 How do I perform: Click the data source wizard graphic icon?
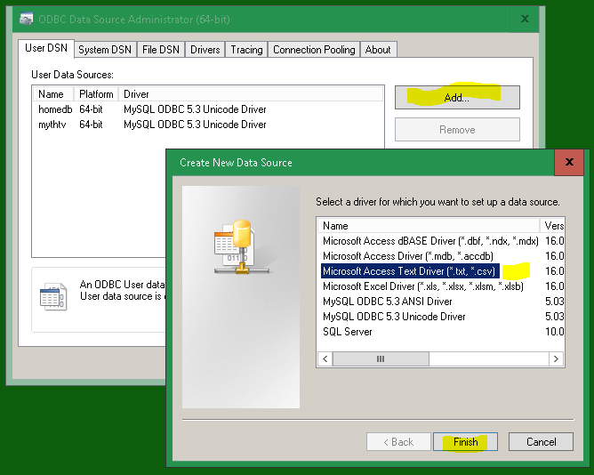pos(241,246)
